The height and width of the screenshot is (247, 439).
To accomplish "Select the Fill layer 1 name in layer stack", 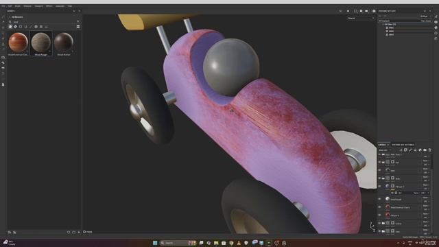I will pyautogui.click(x=400, y=187).
